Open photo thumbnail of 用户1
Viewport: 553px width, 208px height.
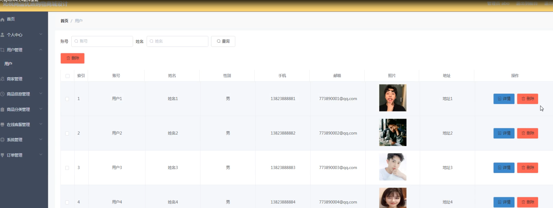coord(393,98)
